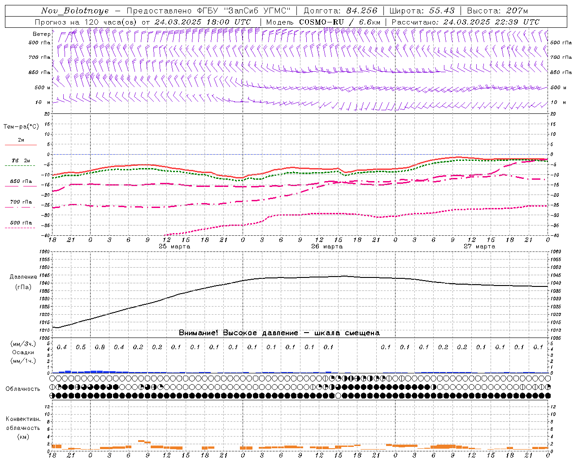Click the Конвективн. convective cloud label
The height and width of the screenshot is (459, 574).
pyautogui.click(x=23, y=419)
